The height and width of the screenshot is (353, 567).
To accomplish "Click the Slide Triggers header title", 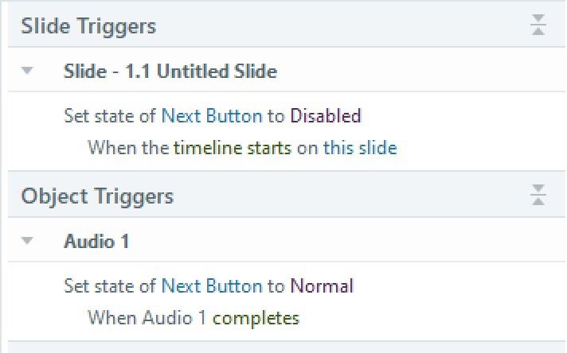I will pos(88,25).
